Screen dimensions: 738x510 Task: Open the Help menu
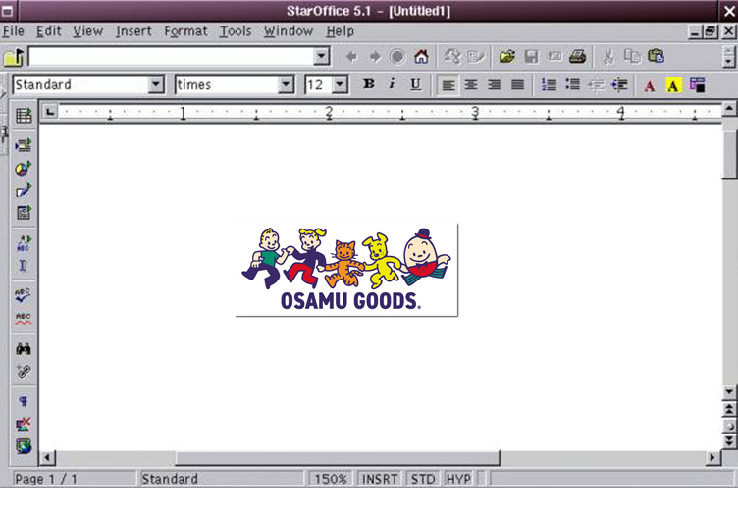tap(340, 31)
